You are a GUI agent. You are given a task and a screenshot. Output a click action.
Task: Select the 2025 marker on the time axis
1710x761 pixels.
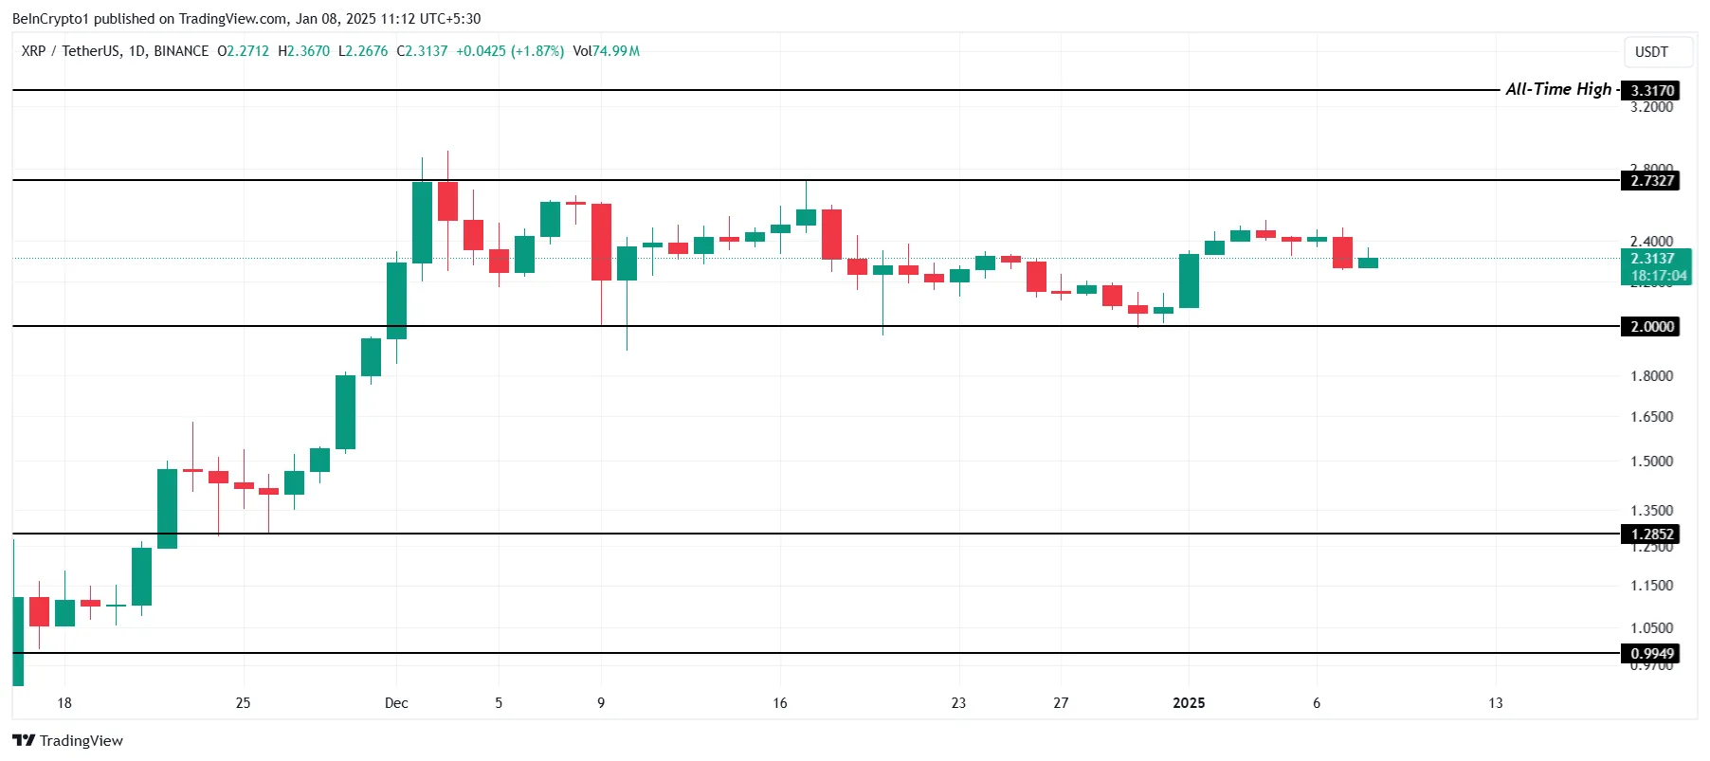(x=1189, y=703)
